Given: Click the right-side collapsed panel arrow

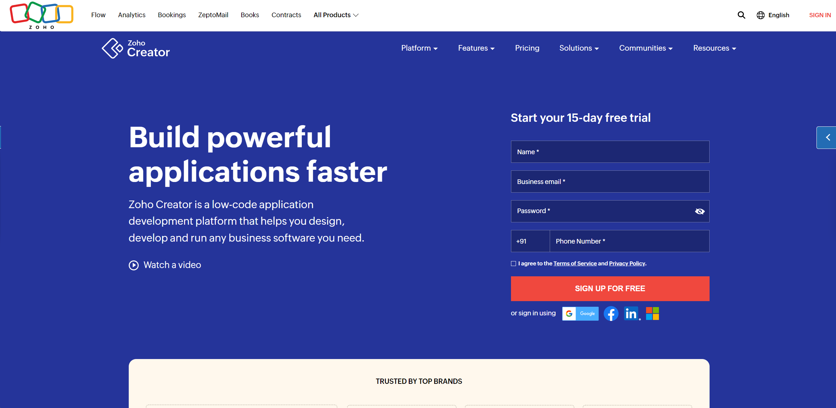Looking at the screenshot, I should click(826, 138).
